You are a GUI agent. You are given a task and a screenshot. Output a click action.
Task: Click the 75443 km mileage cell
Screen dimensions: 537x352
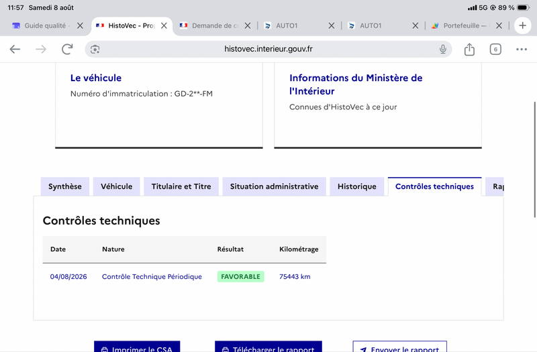click(295, 276)
